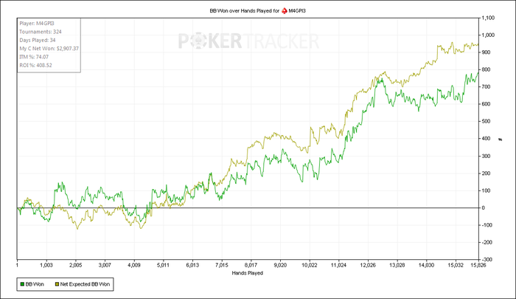Select the Net Expected BB Won label

click(85, 284)
